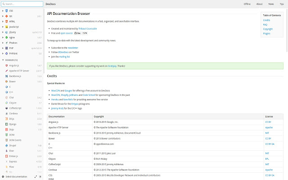Image resolution: width=288 pixels, height=180 pixels.
Task: Click the Drupal icon
Action: [x=7, y=145]
